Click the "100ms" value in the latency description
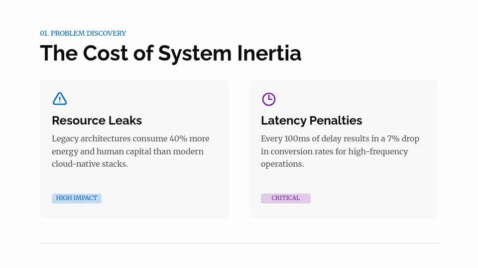478x268 pixels. [x=296, y=138]
